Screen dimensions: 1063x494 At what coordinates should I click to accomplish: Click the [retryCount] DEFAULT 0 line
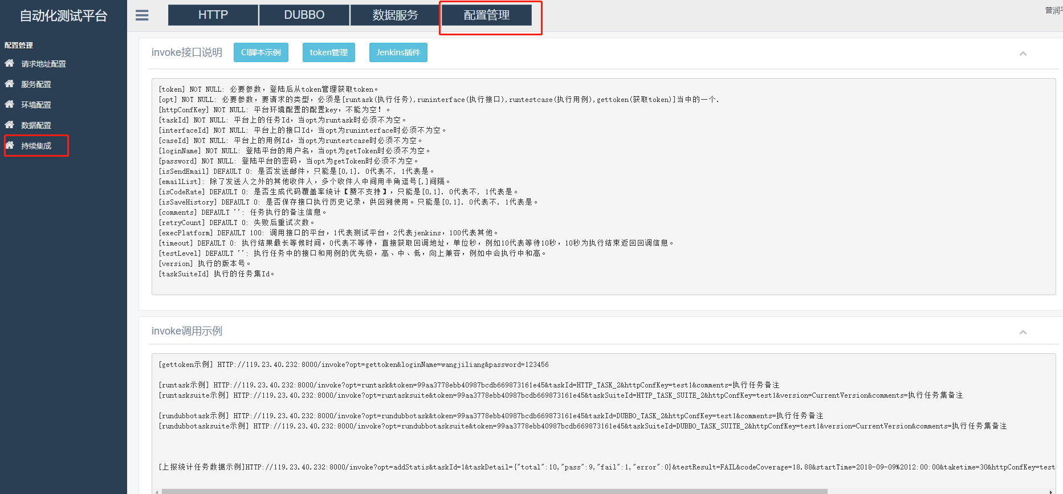click(x=237, y=223)
